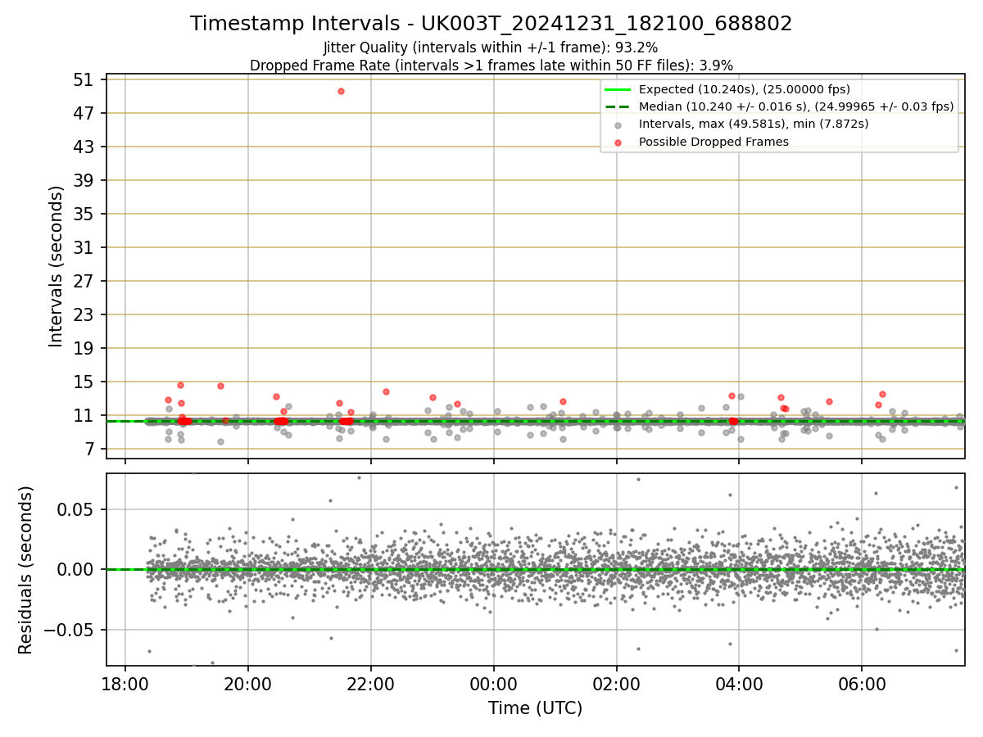Image resolution: width=983 pixels, height=737 pixels.
Task: Click the red outlier point near 49.6 seconds
Action: coord(341,91)
